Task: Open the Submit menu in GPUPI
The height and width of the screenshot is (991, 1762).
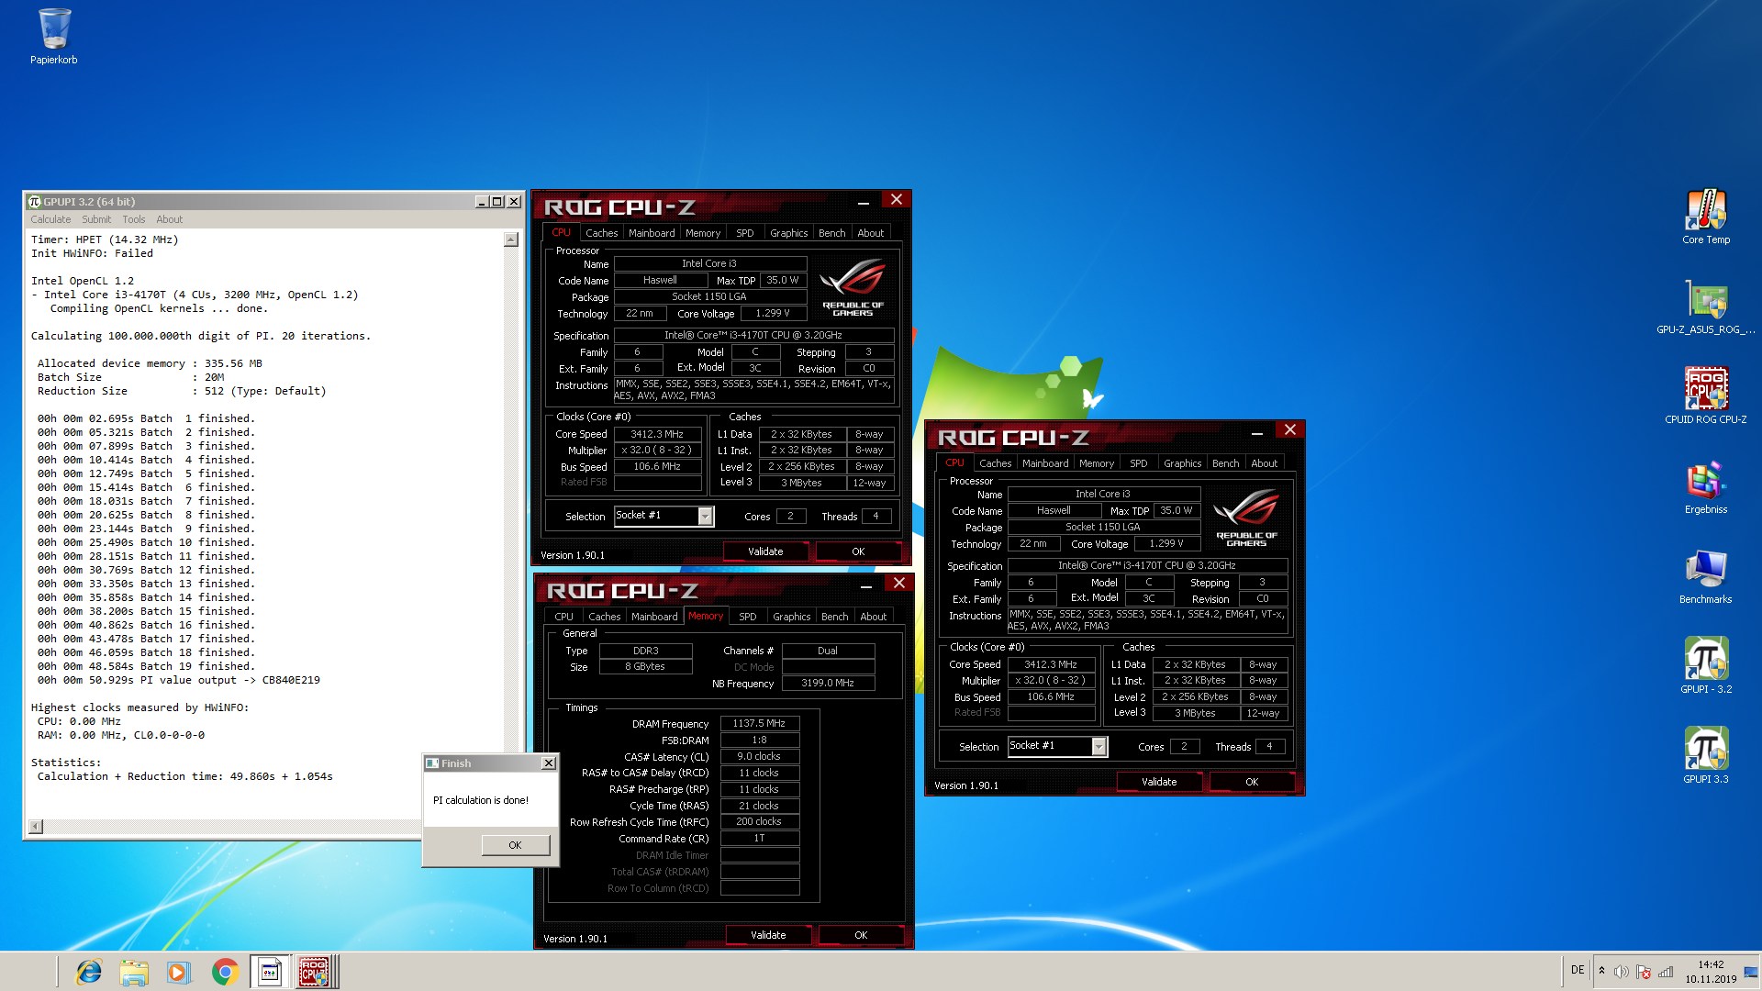Action: pos(96,219)
